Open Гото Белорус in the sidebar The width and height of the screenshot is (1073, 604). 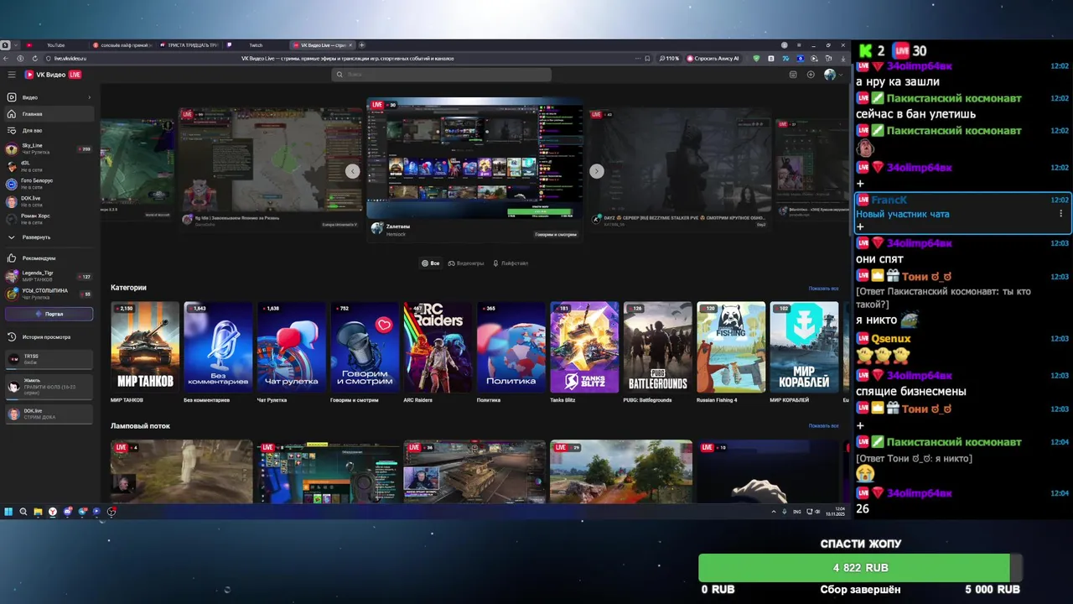click(x=49, y=184)
